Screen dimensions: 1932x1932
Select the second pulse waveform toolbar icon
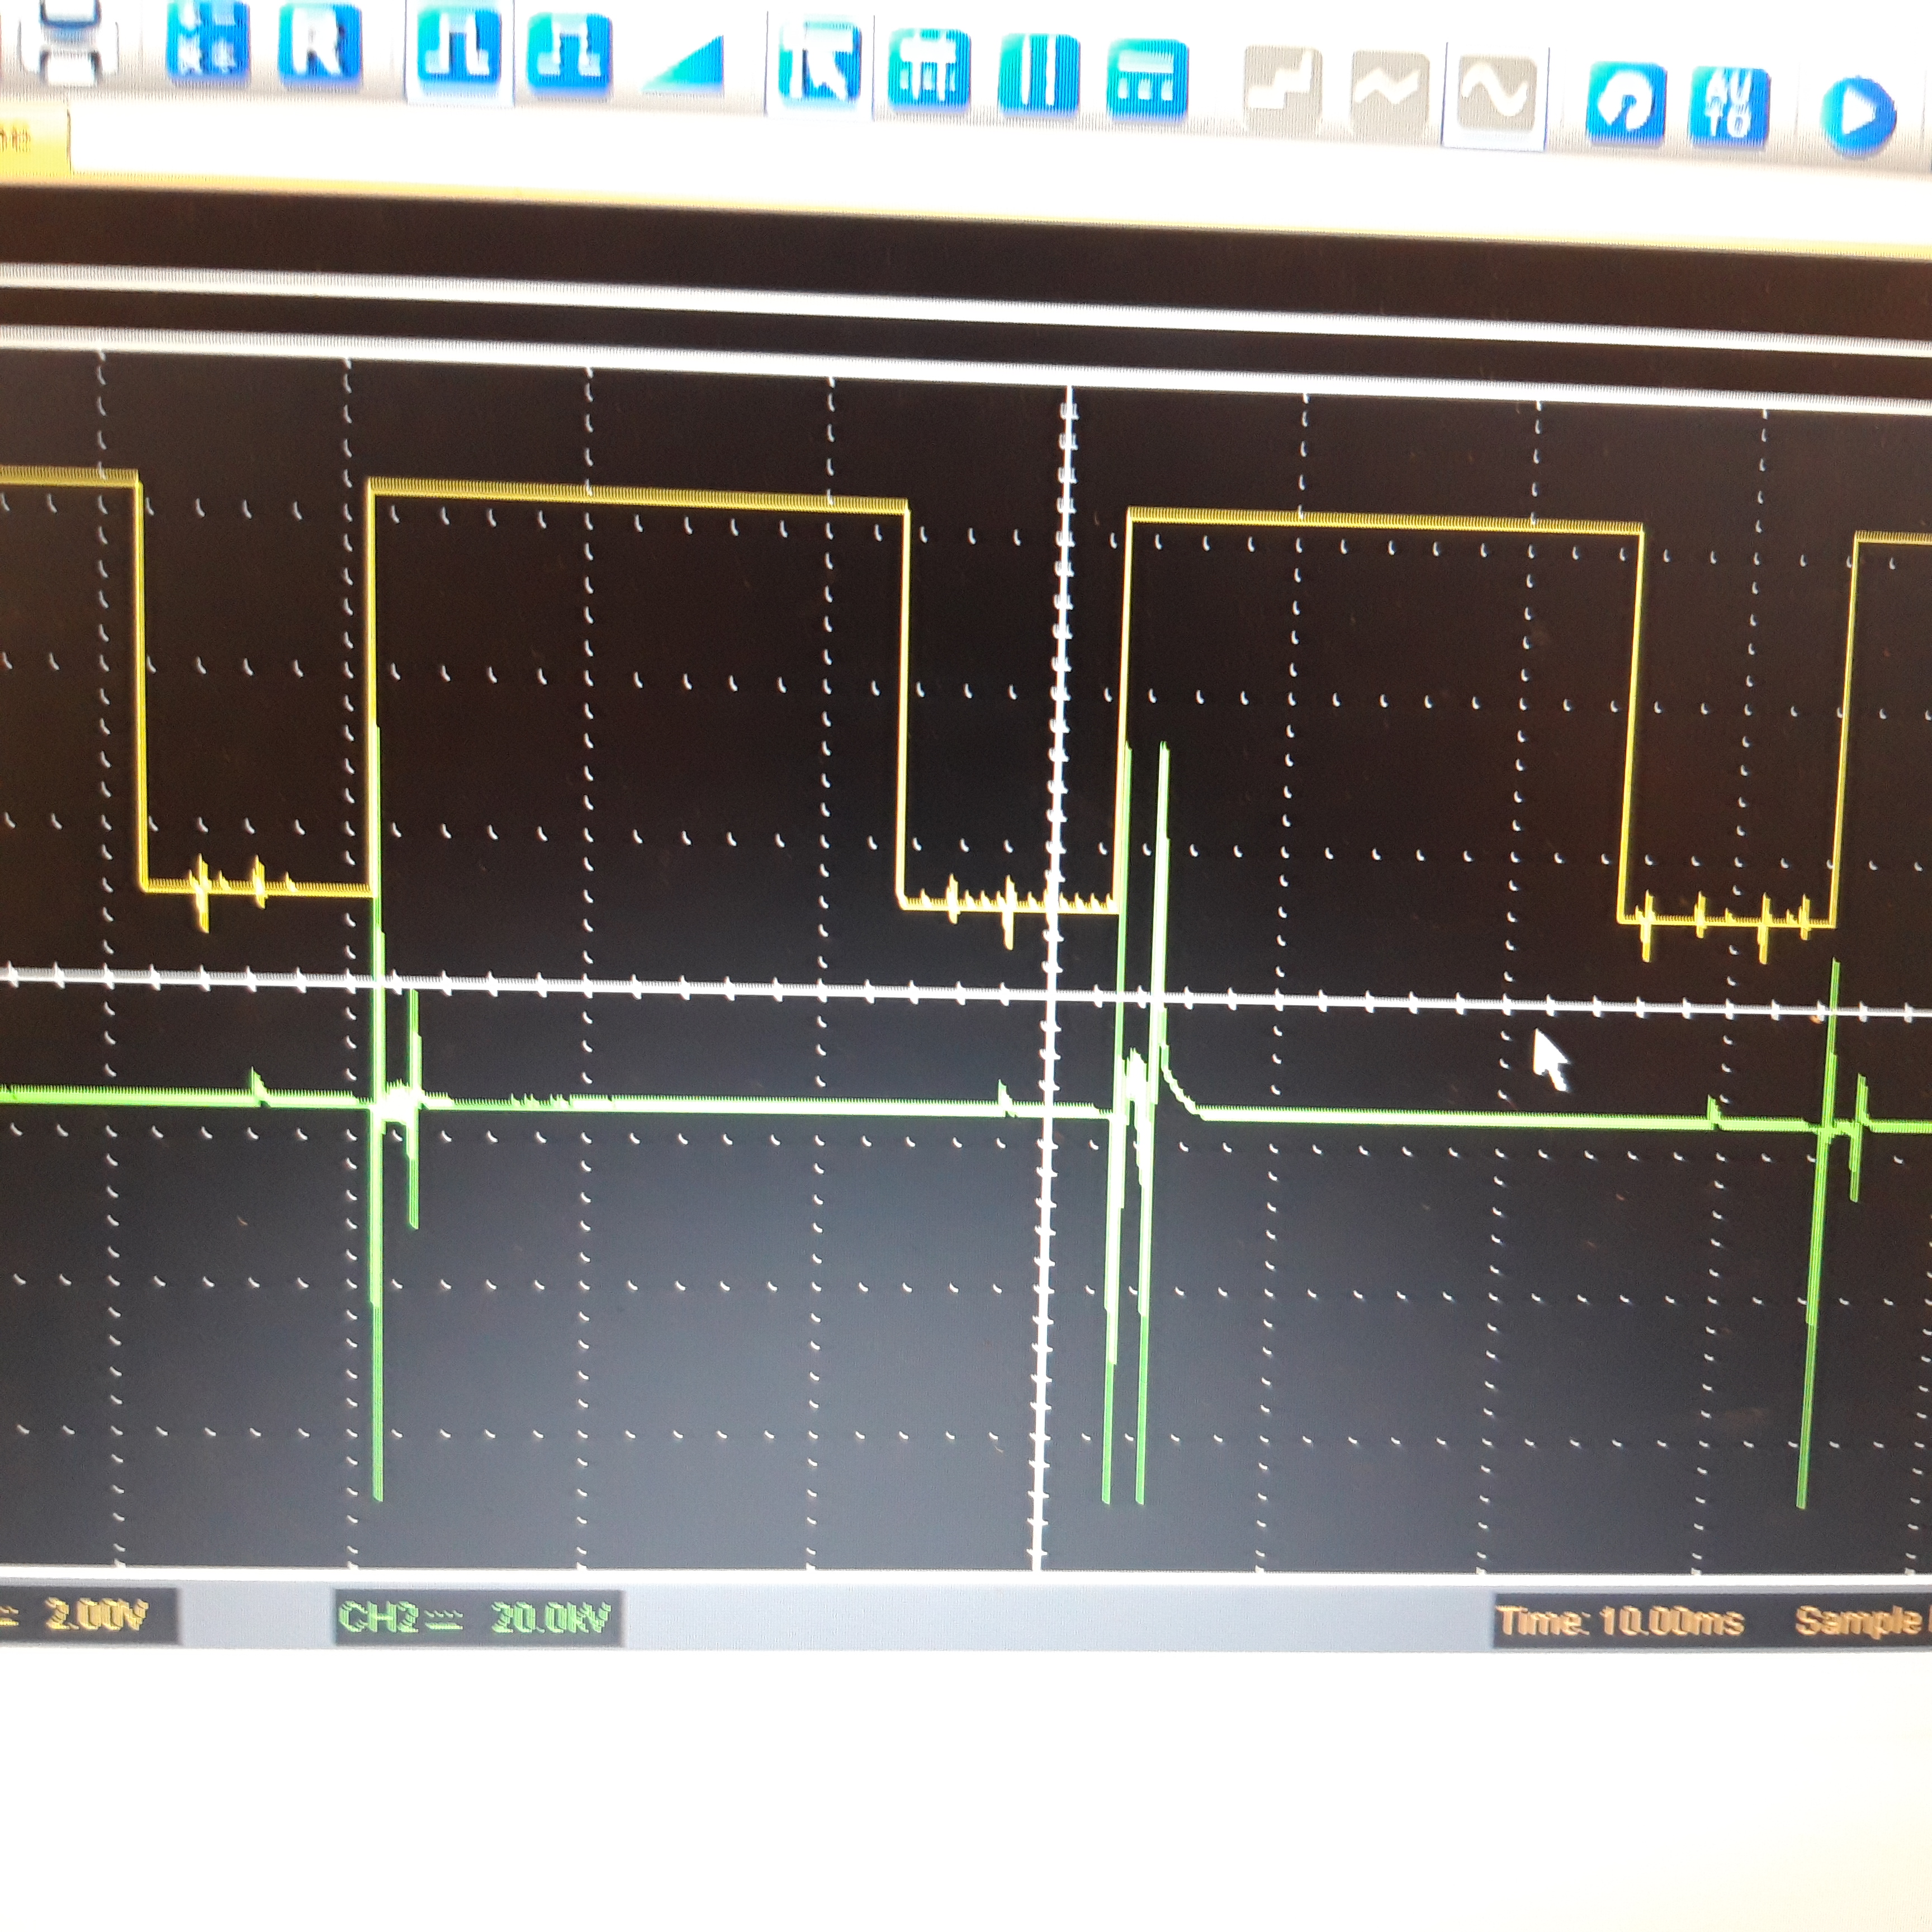point(568,55)
